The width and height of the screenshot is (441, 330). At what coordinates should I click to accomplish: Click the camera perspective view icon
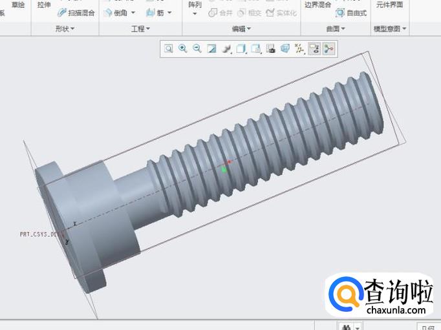coord(270,49)
